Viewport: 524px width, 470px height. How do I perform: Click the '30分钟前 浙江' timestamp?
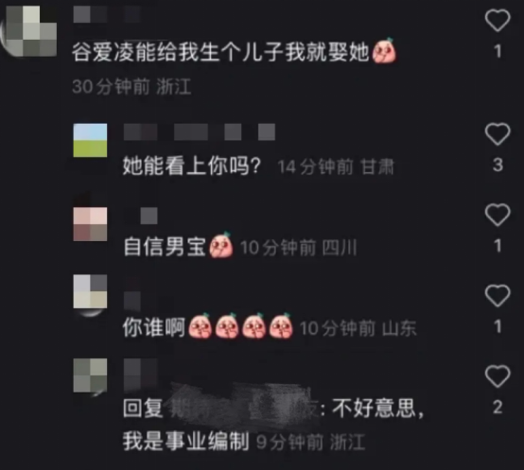click(131, 87)
